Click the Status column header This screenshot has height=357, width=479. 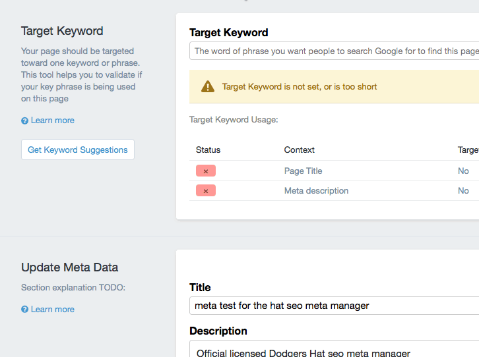[208, 150]
